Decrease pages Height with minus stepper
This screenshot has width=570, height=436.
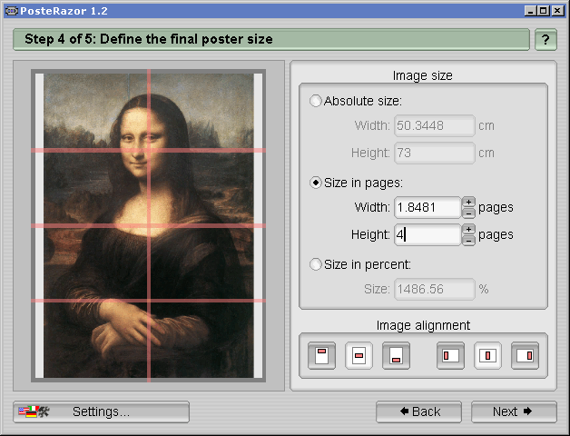point(468,241)
